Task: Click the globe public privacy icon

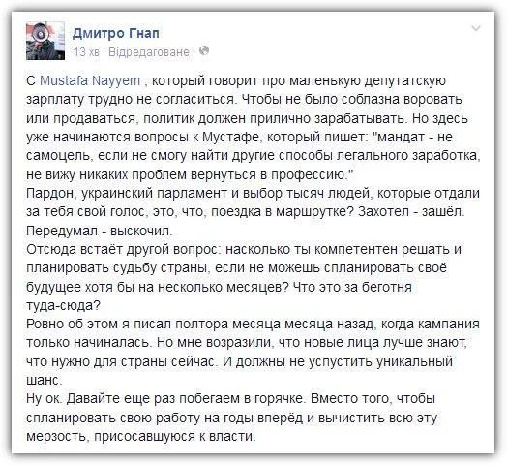Action: click(x=204, y=51)
